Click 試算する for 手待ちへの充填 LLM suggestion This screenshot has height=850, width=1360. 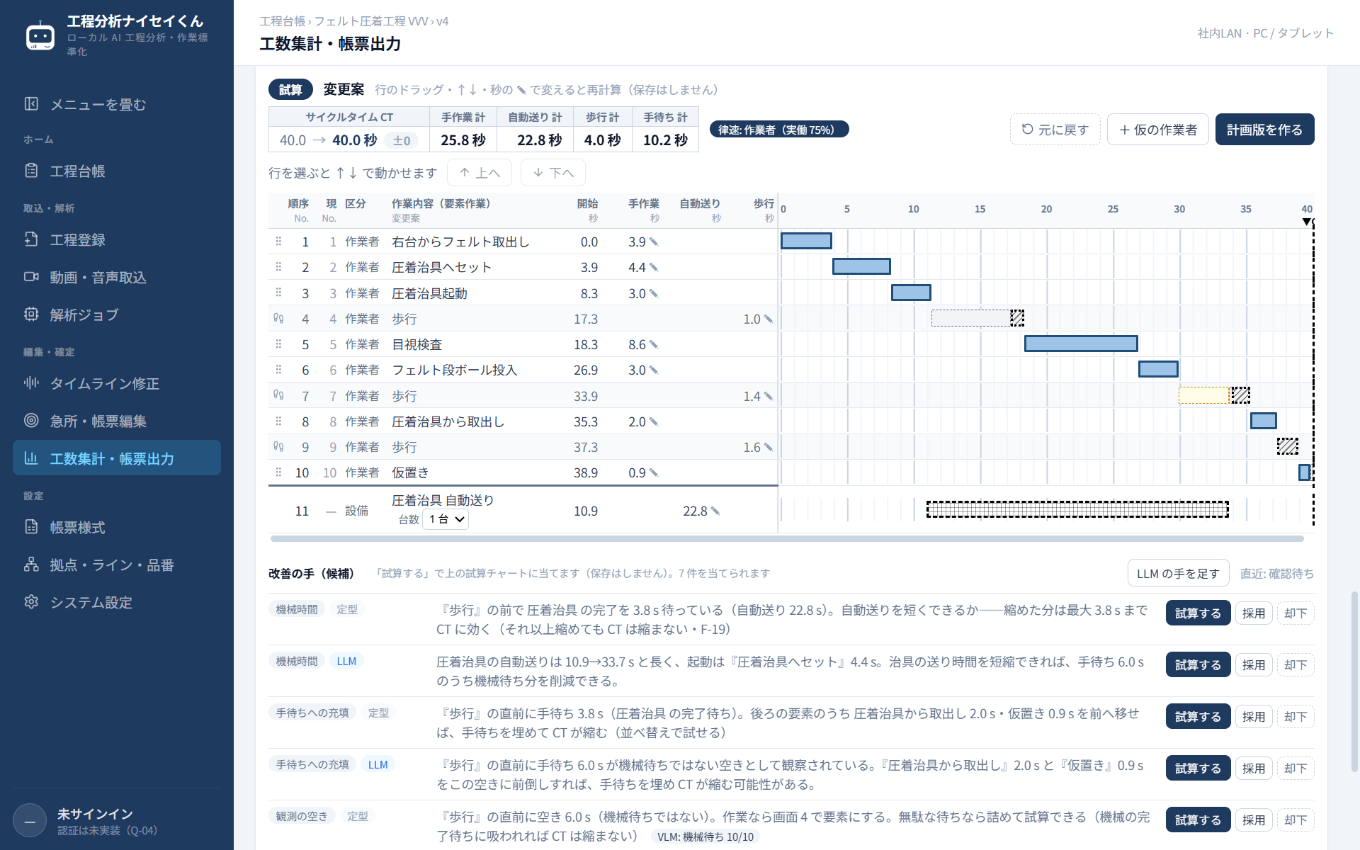point(1198,768)
